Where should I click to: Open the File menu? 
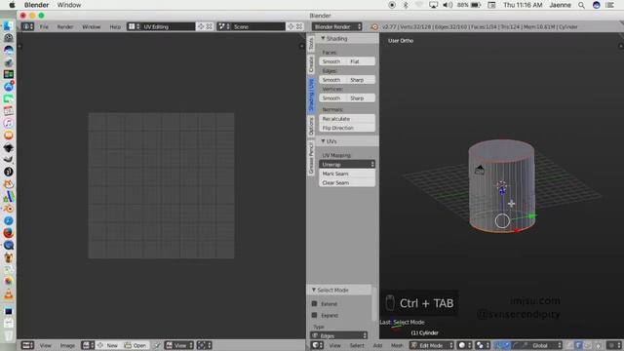click(x=44, y=26)
